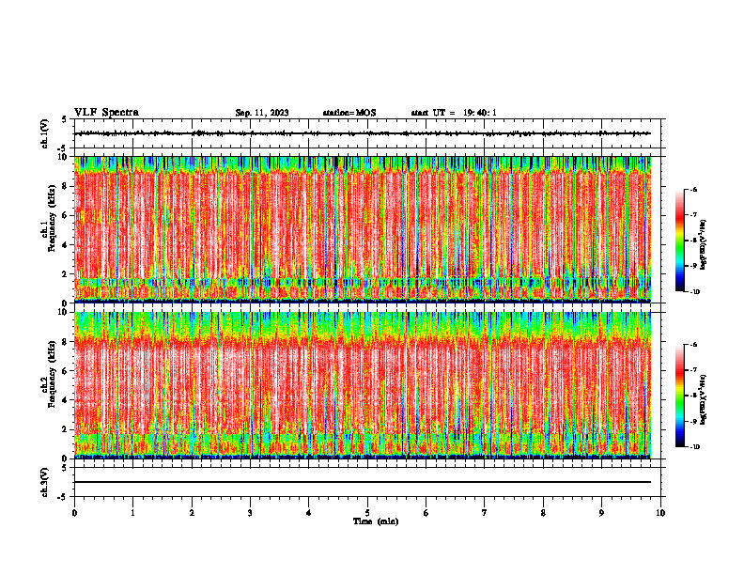Click time axis tick label '8'

[543, 513]
